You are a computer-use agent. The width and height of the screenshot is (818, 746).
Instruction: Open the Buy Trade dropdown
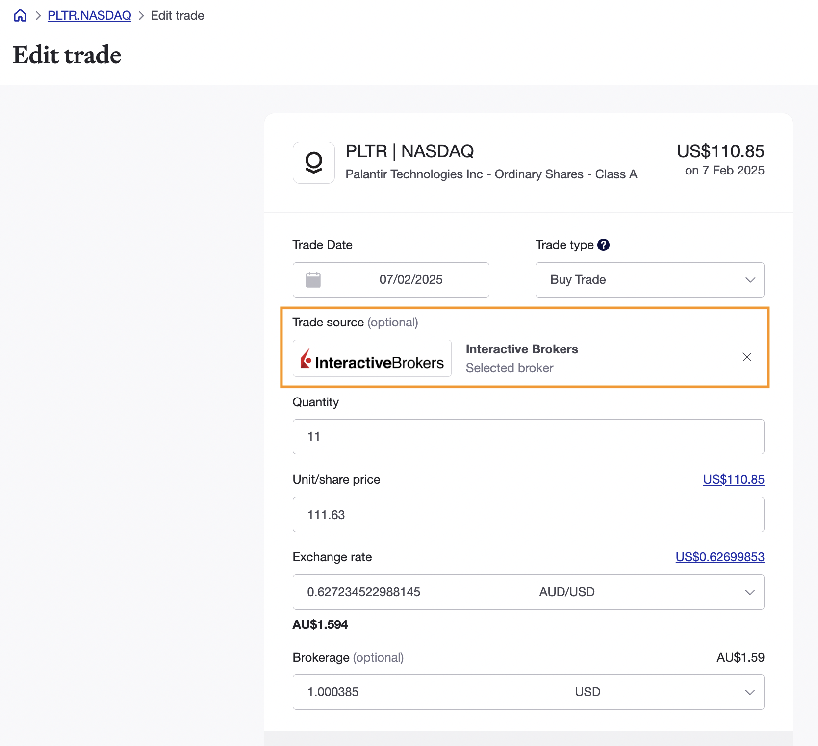coord(649,280)
